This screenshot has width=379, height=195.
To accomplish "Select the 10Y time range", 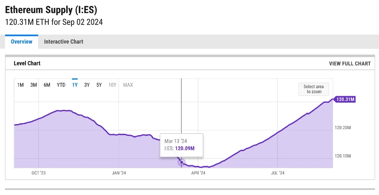I will click(112, 85).
